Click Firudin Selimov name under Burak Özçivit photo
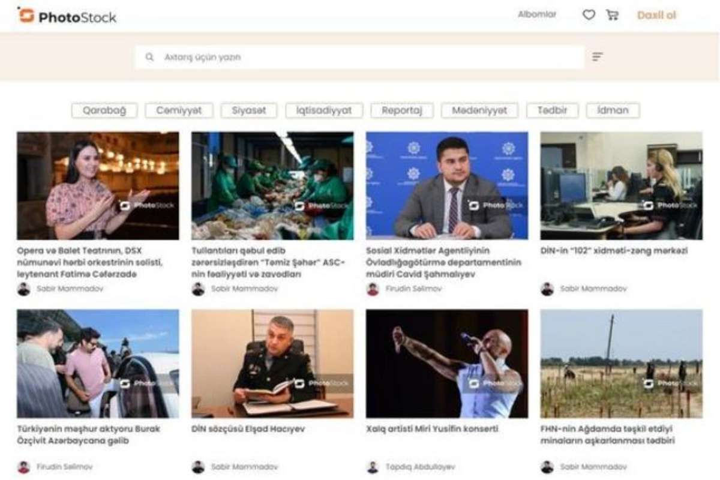This screenshot has height=480, width=720. click(x=64, y=467)
